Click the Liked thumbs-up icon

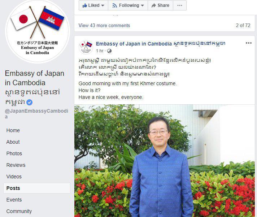(84, 5)
